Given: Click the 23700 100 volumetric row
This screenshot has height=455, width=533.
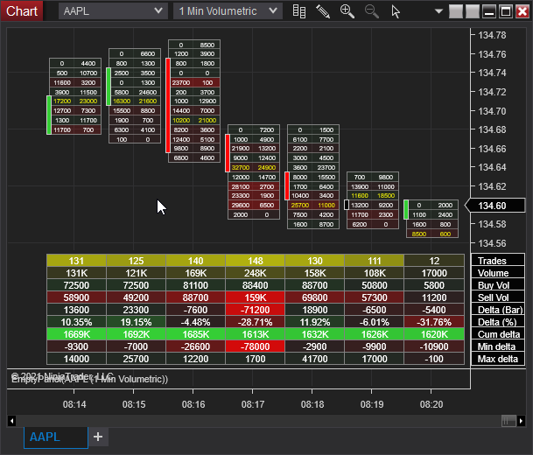Looking at the screenshot, I should tap(194, 82).
